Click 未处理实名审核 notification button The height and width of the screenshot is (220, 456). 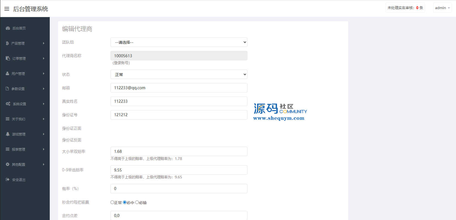(405, 8)
